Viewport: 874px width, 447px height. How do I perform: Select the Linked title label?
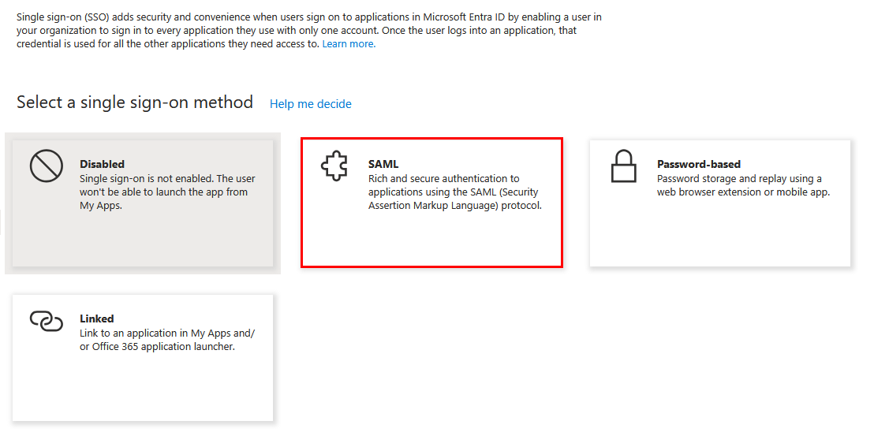point(97,318)
